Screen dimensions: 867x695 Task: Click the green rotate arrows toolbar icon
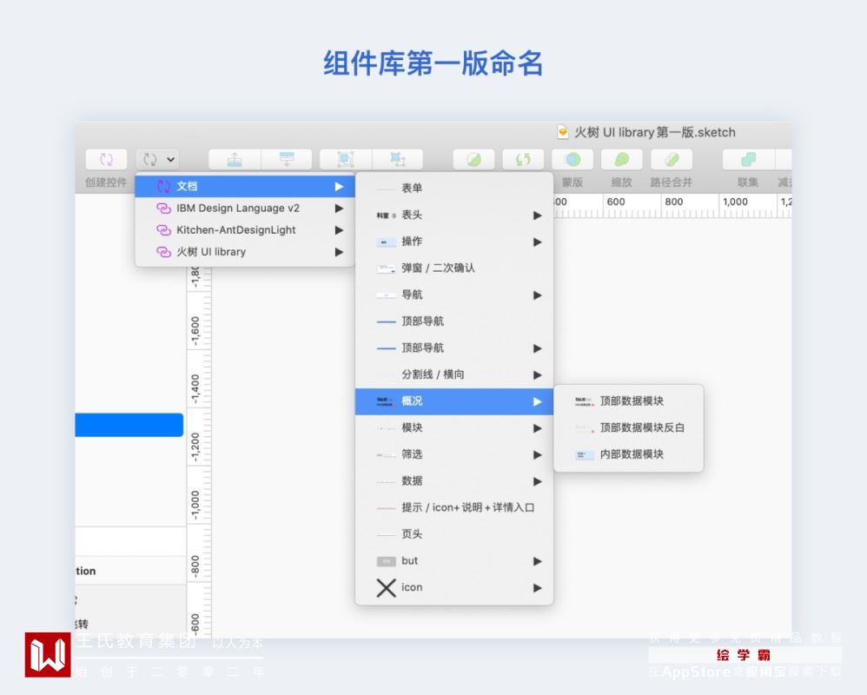tap(523, 160)
